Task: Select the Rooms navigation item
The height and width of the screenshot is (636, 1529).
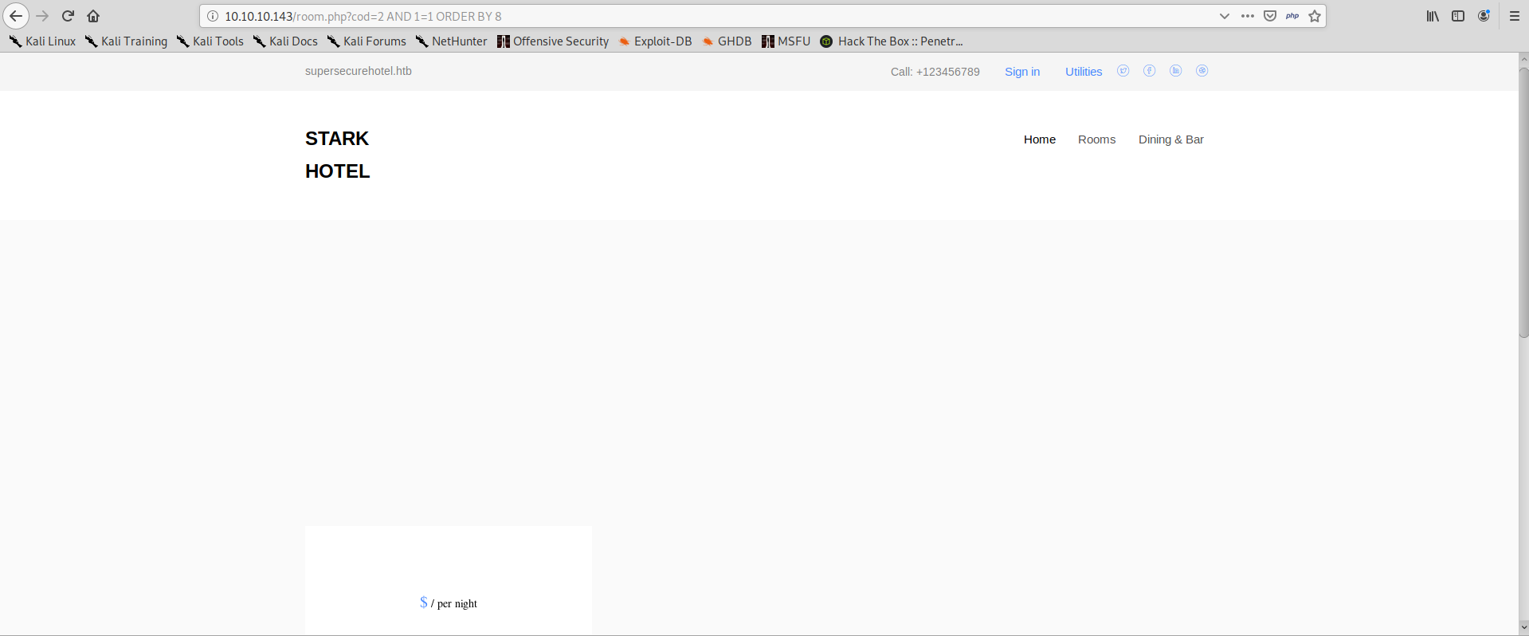Action: pos(1097,139)
